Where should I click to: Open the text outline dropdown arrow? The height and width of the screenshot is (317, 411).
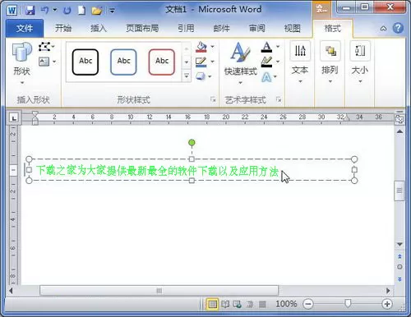[x=278, y=62]
